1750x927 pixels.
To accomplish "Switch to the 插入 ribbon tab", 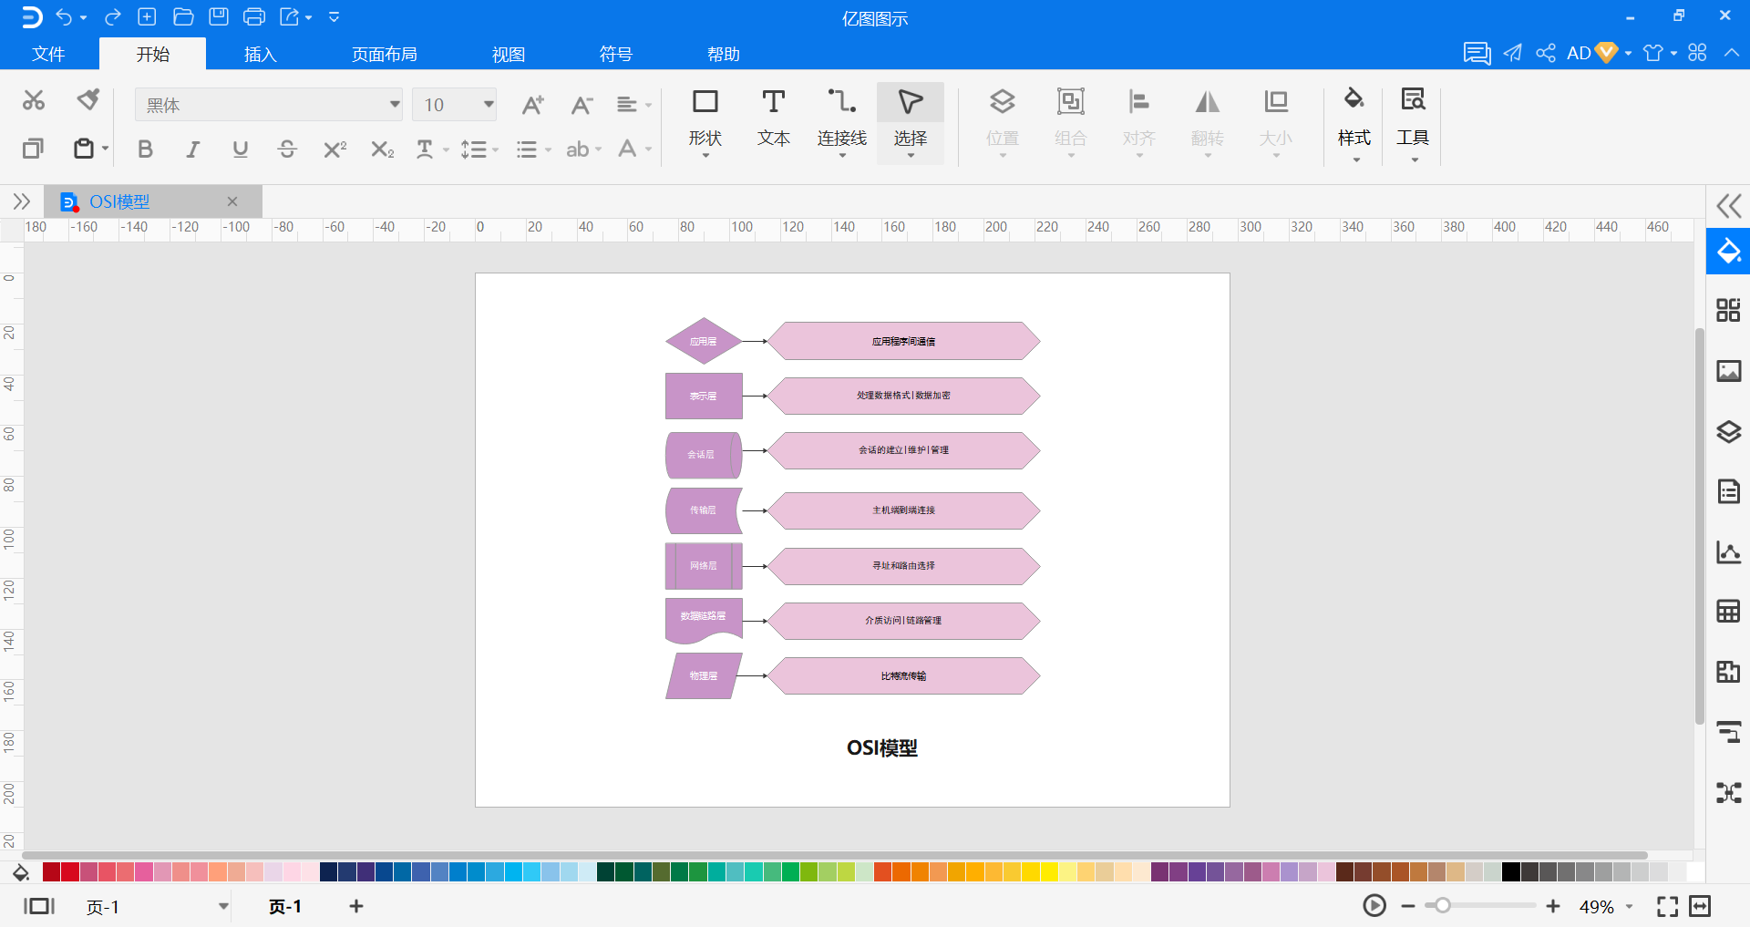I will (x=260, y=54).
